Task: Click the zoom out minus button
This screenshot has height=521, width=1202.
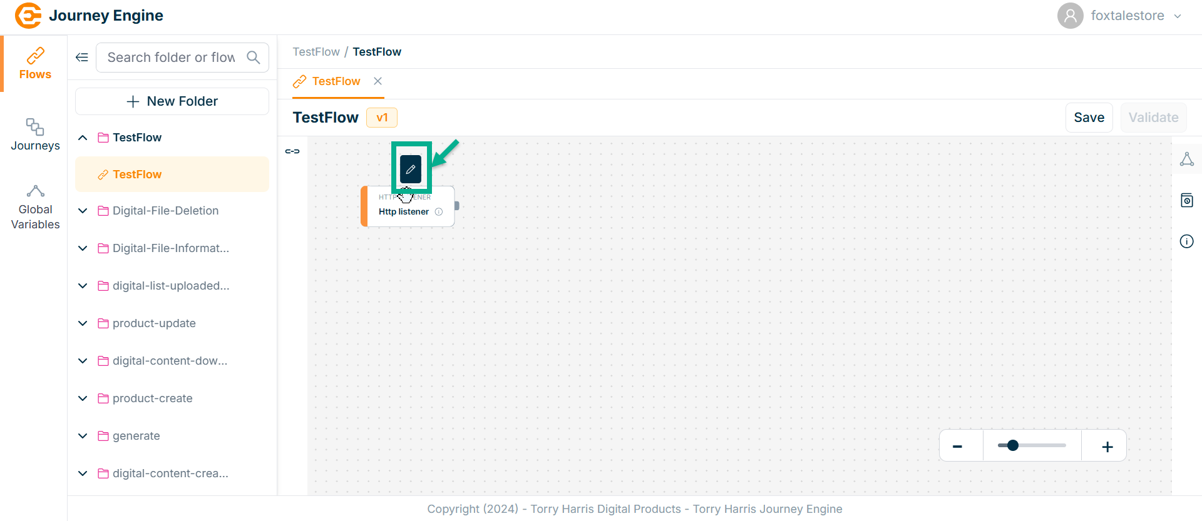Action: coord(957,447)
